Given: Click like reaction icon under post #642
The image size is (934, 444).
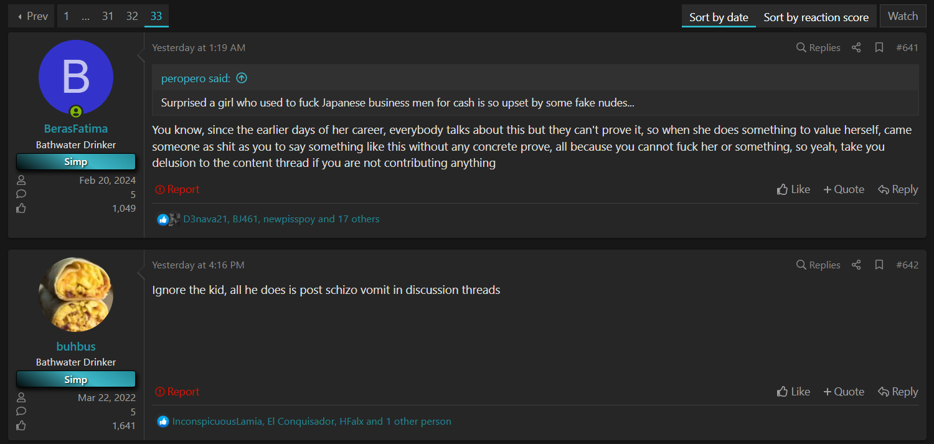Looking at the screenshot, I should tap(163, 421).
